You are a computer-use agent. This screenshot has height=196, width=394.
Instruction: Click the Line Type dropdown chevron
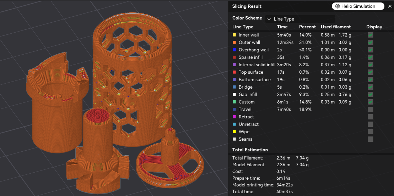[269, 19]
